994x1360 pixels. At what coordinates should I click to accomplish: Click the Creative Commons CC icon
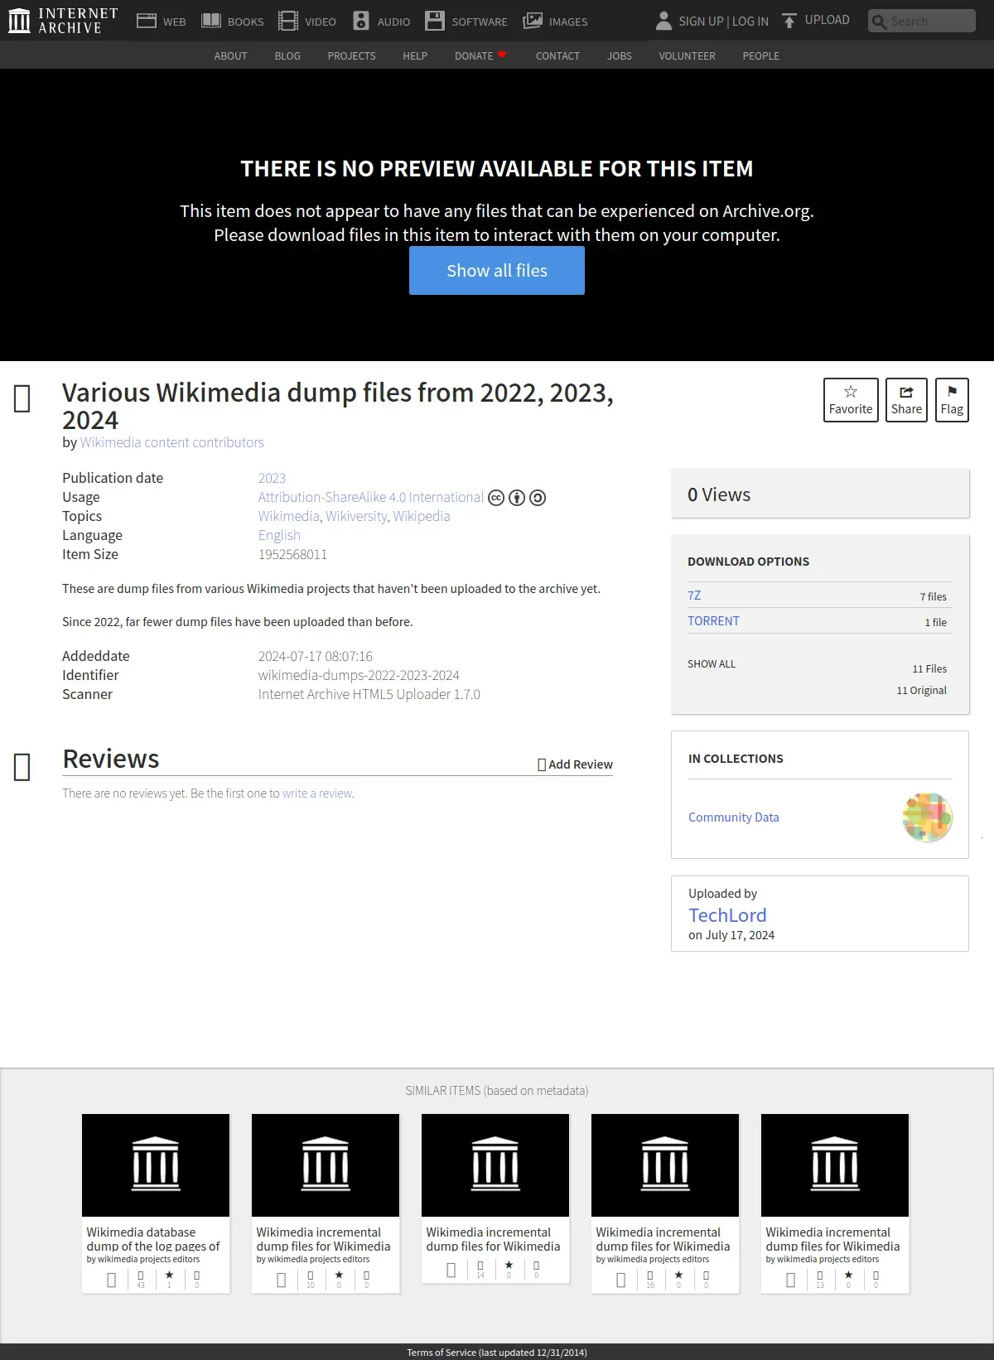496,498
